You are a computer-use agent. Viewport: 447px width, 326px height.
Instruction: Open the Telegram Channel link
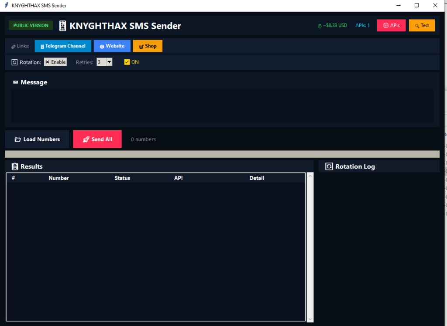[63, 46]
